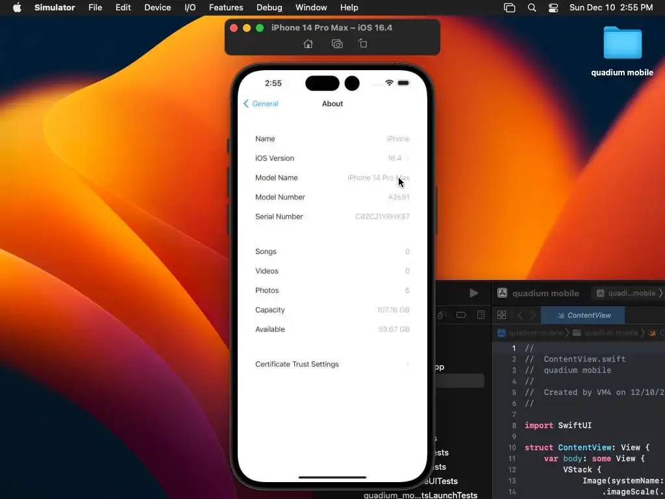The height and width of the screenshot is (499, 665).
Task: Open Certificate Trust Settings
Action: (x=332, y=365)
